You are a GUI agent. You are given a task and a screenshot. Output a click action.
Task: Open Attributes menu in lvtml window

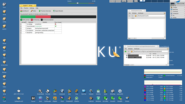[137, 49]
